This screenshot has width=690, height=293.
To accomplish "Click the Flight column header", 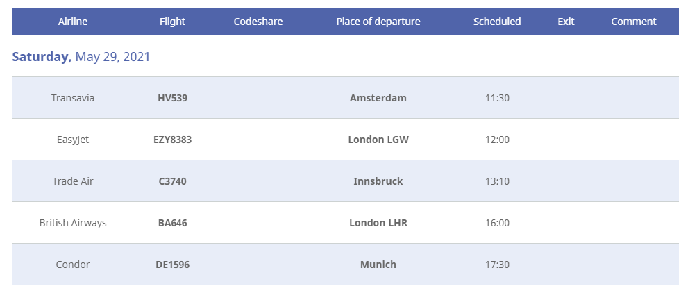I will click(172, 22).
